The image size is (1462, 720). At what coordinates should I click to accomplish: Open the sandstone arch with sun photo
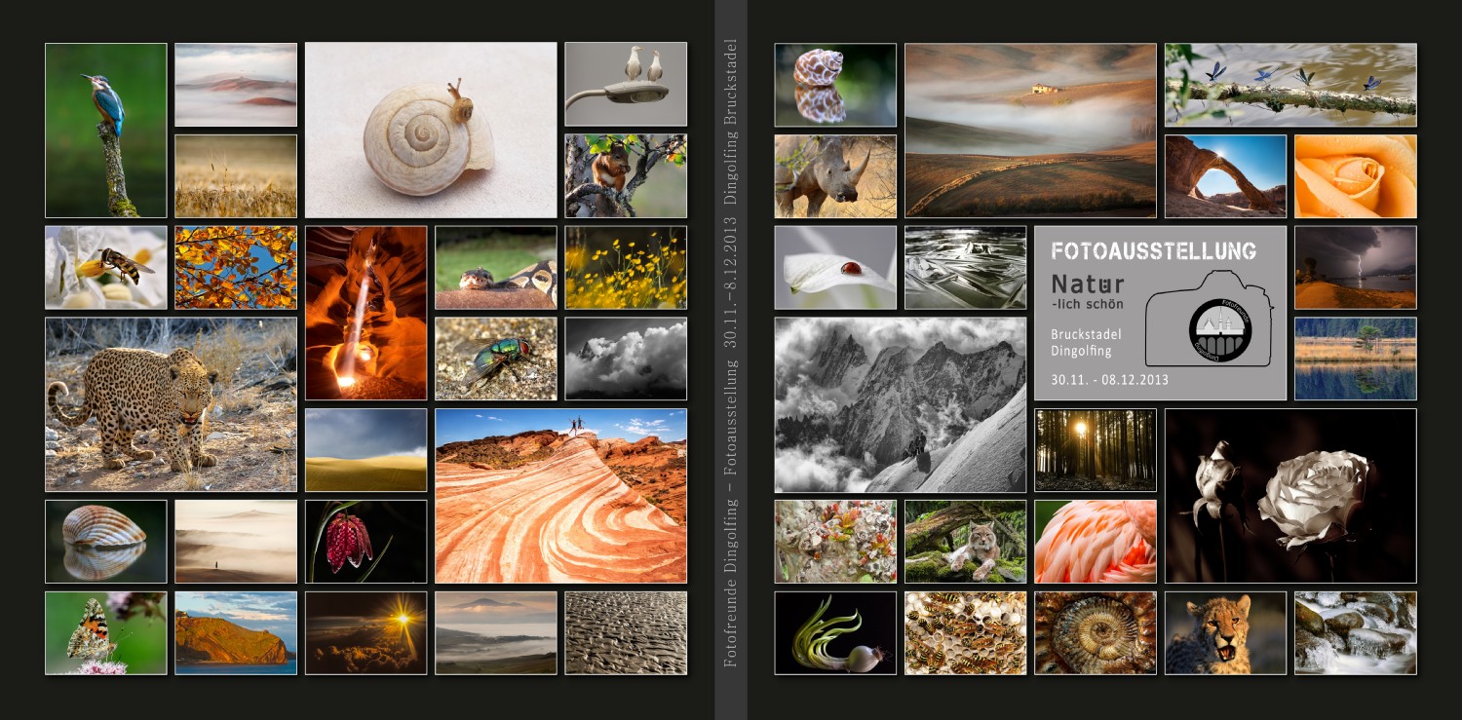[x=1226, y=176]
